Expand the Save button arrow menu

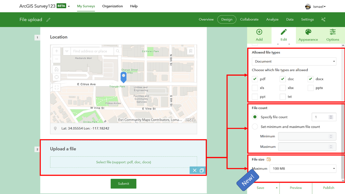click(277, 188)
